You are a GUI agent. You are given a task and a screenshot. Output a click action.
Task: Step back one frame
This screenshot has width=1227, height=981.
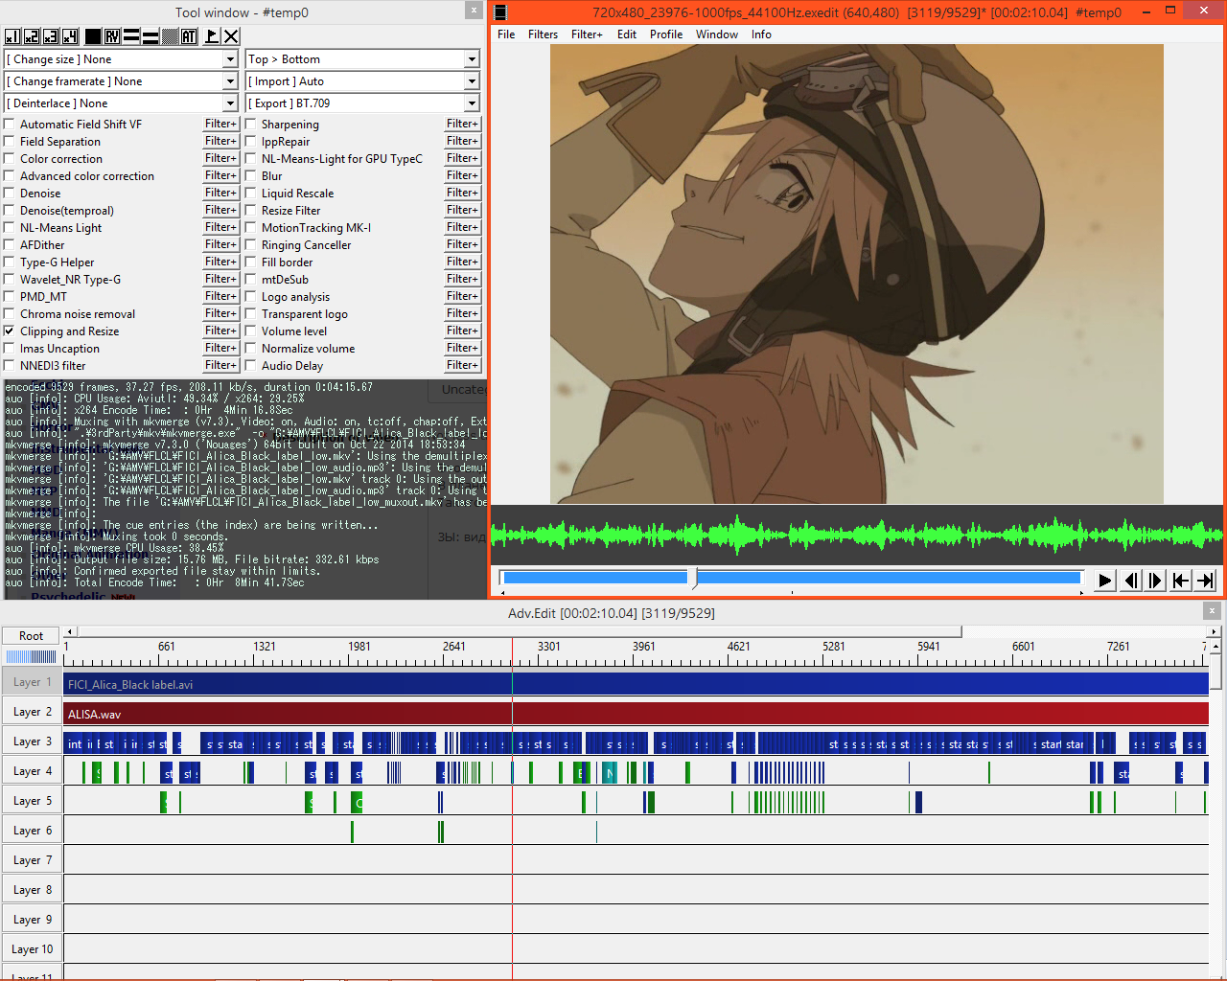click(x=1131, y=580)
